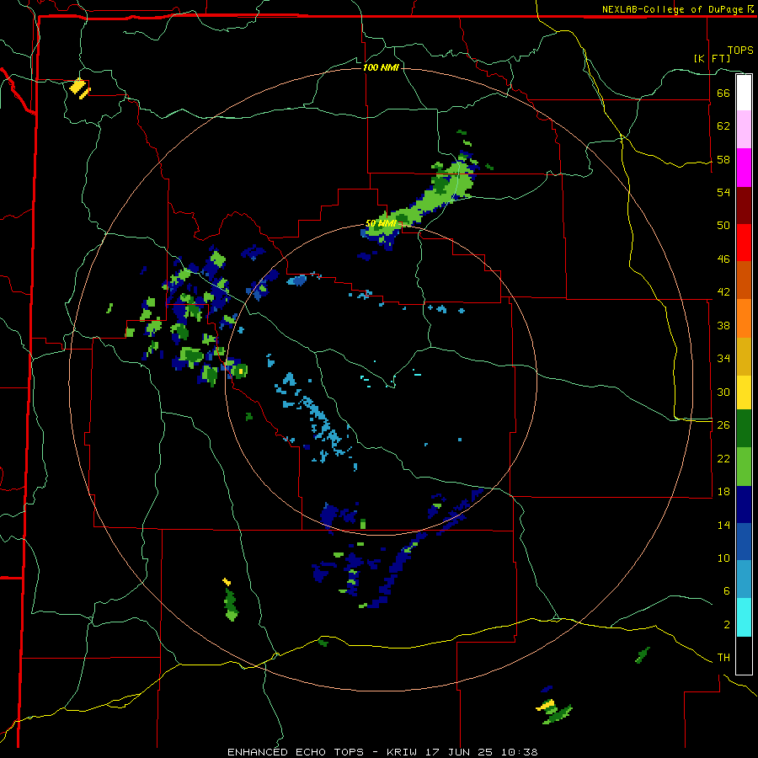This screenshot has width=758, height=758.
Task: Click the '10' legend value
Action: pyautogui.click(x=723, y=558)
